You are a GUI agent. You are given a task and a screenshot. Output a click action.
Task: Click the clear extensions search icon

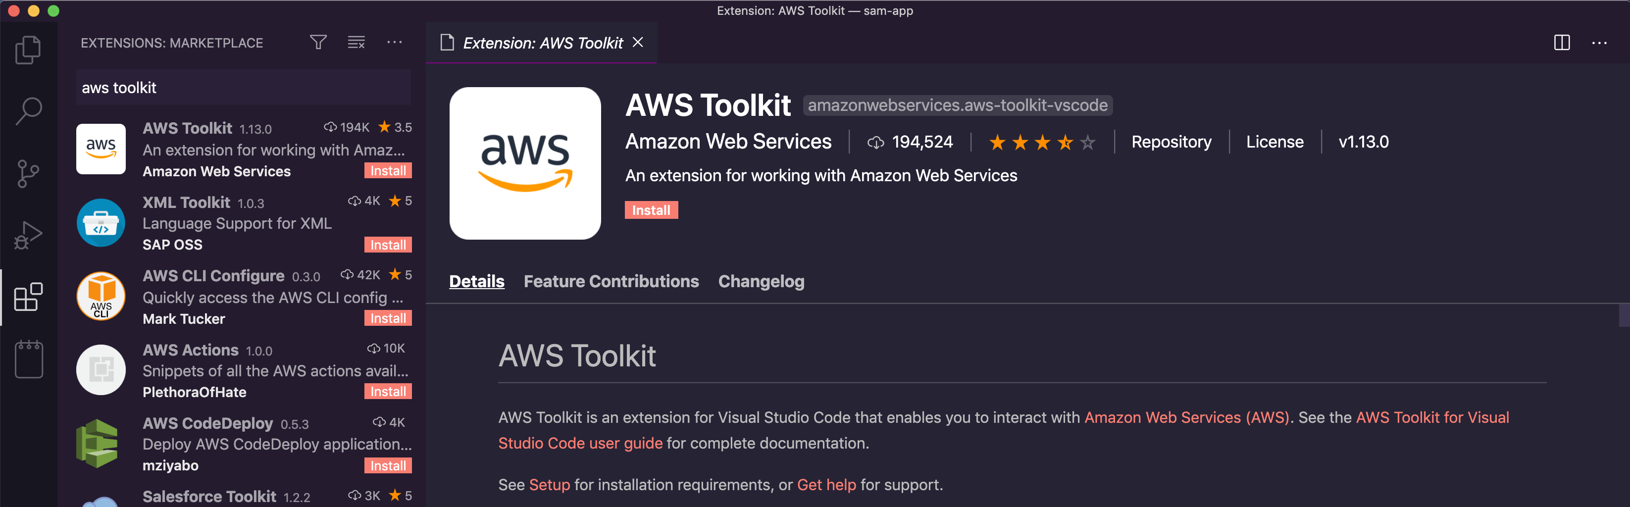356,42
